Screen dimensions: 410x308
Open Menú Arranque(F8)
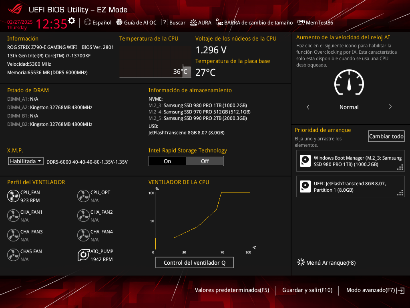[x=326, y=262]
